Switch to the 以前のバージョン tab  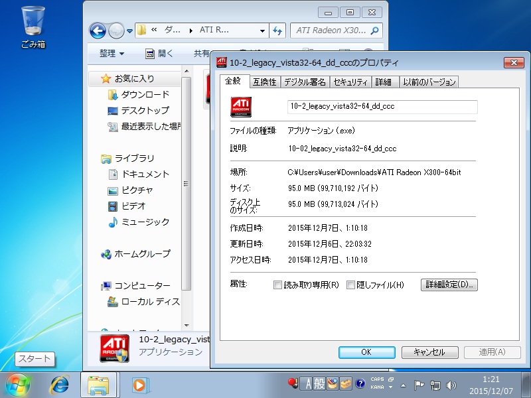coord(429,82)
